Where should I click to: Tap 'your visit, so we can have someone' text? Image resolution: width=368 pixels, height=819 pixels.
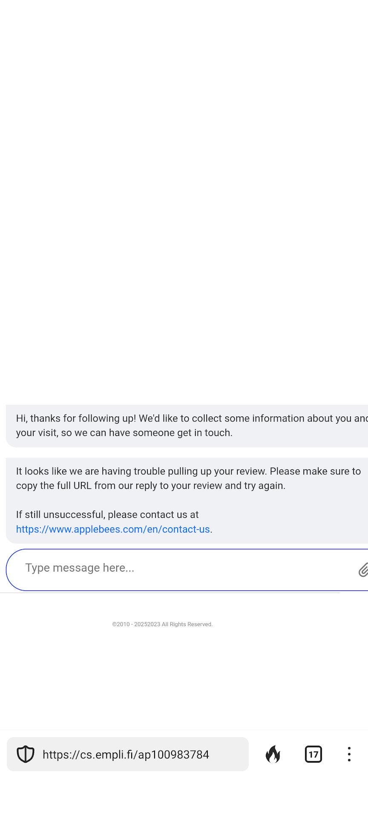124,433
